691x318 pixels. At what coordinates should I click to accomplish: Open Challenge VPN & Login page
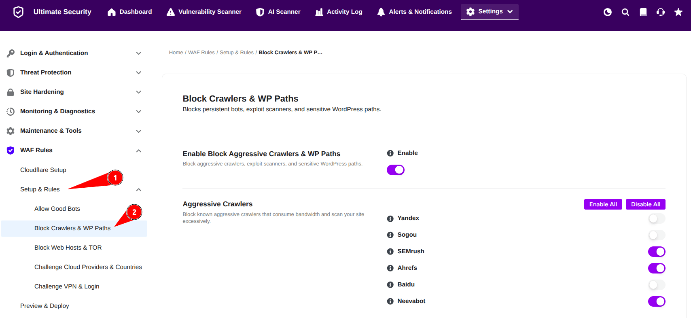[67, 286]
